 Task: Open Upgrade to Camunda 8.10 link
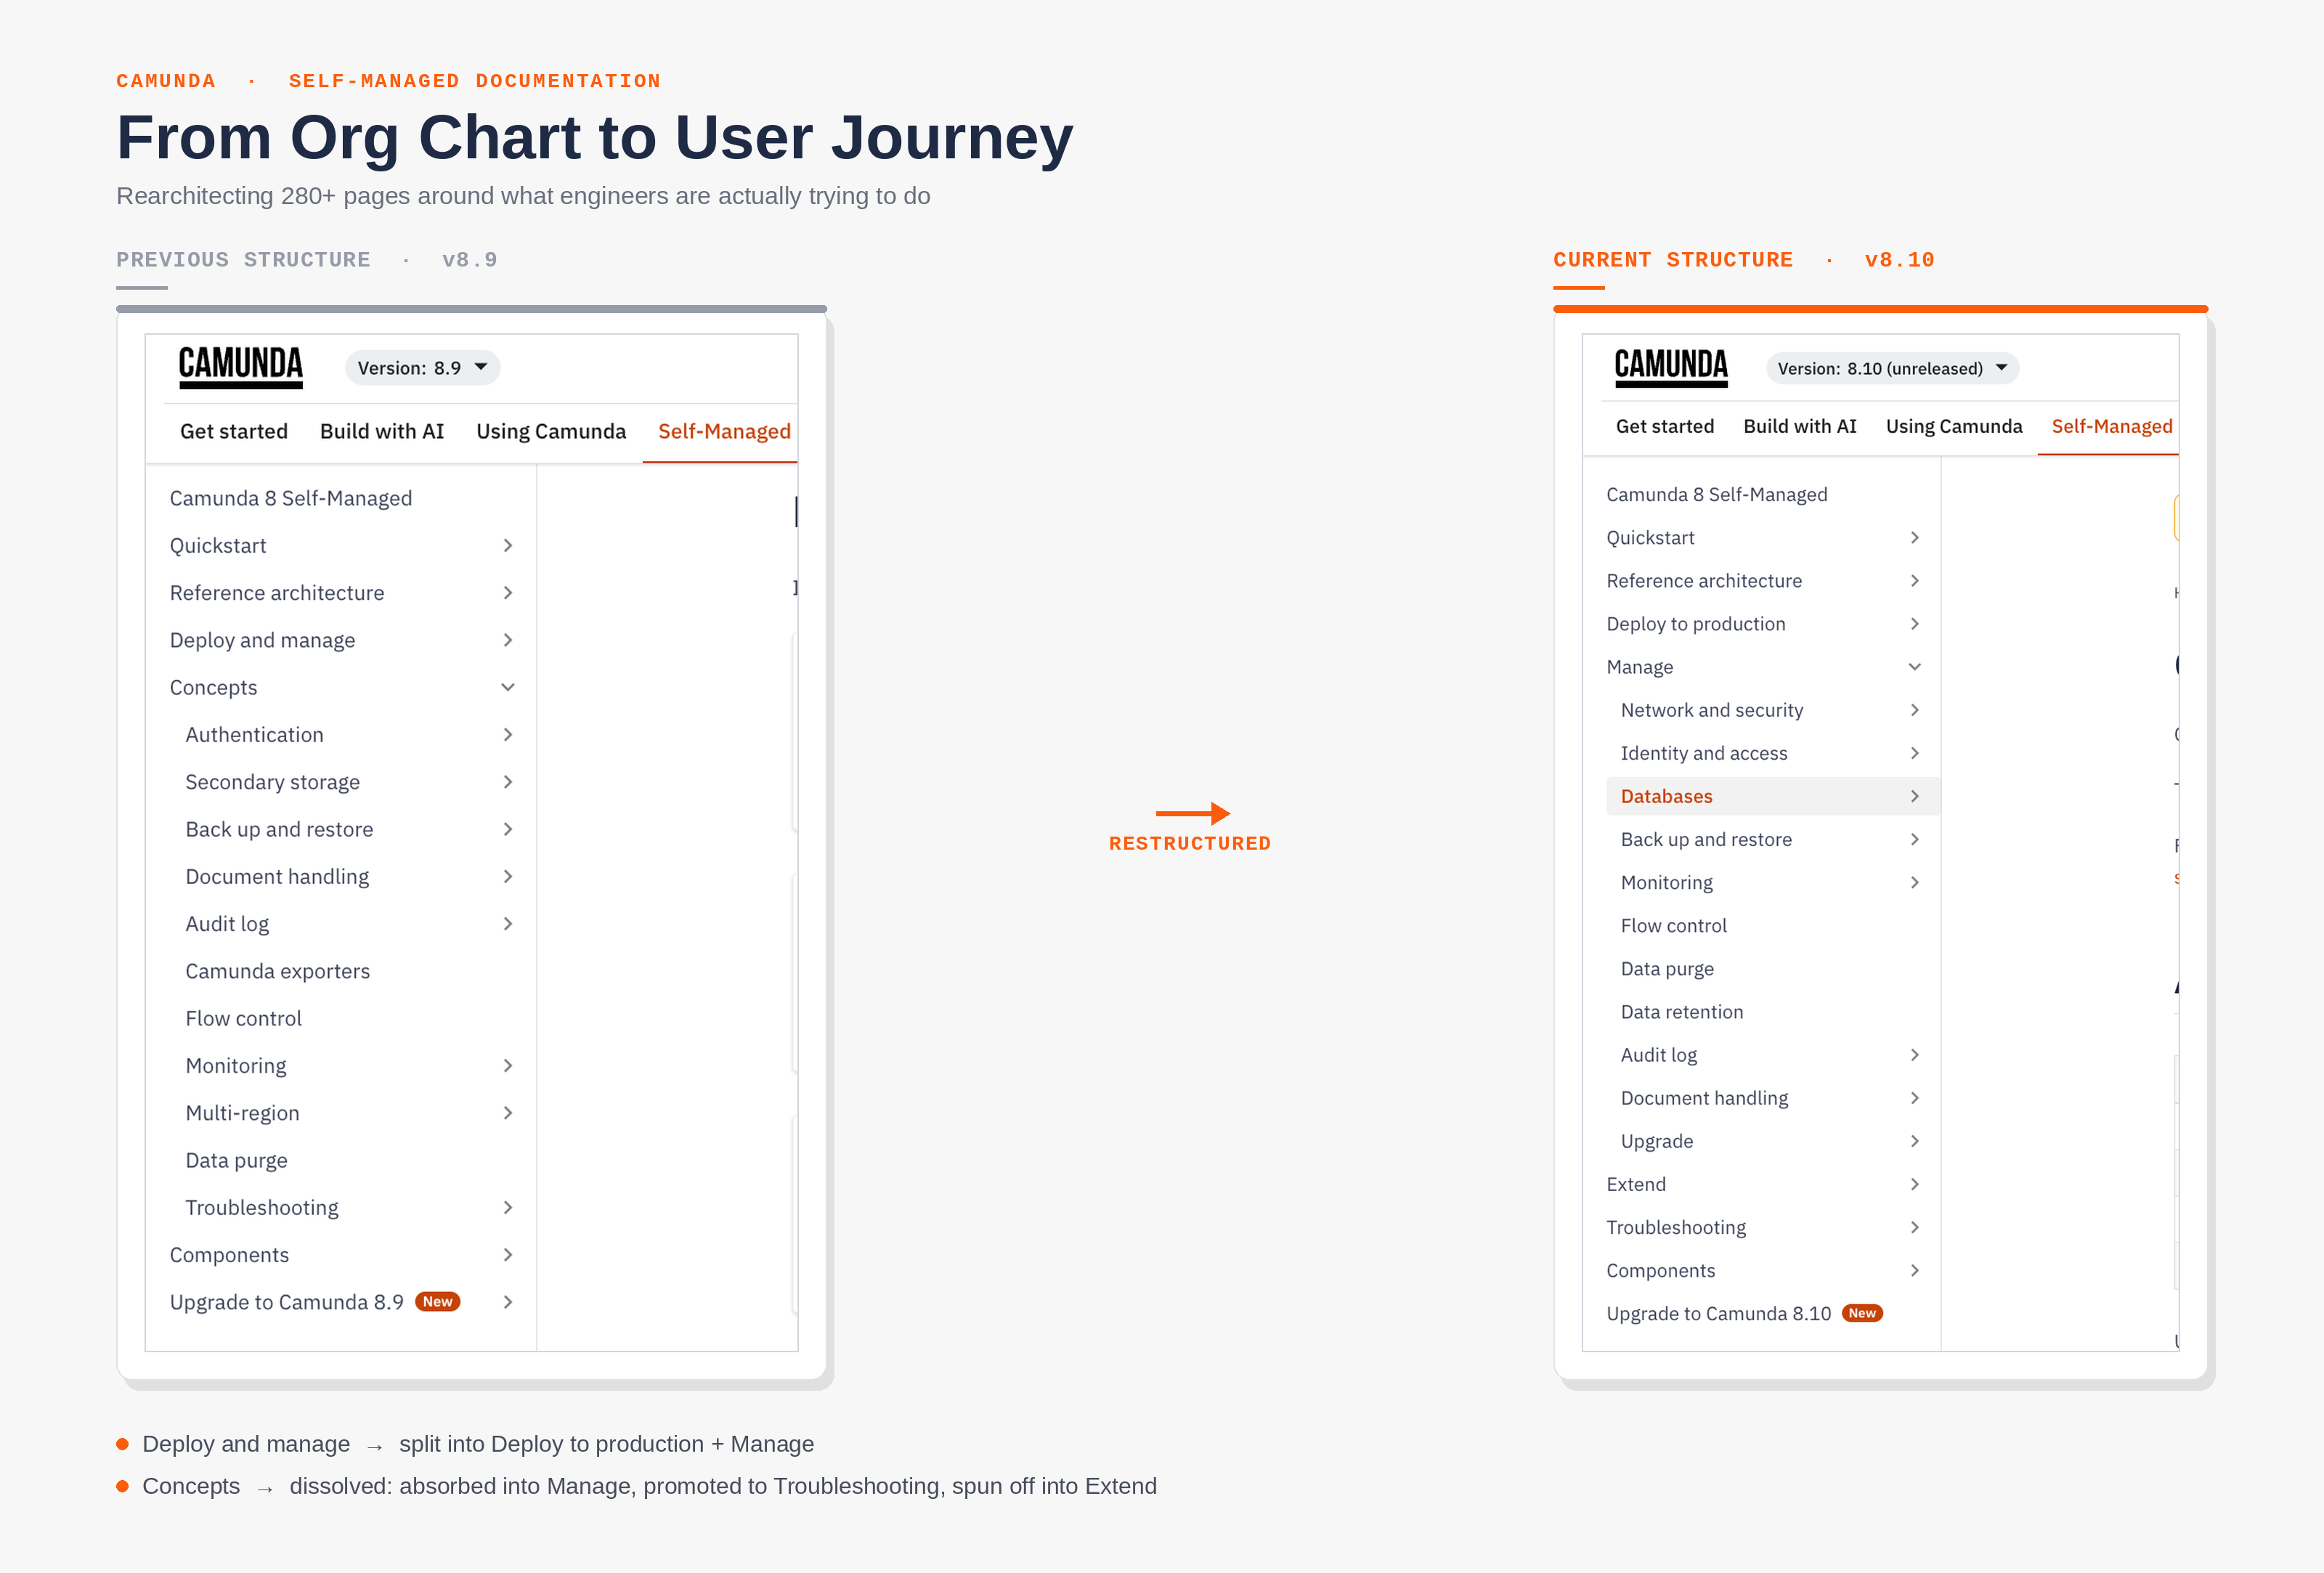[1718, 1314]
